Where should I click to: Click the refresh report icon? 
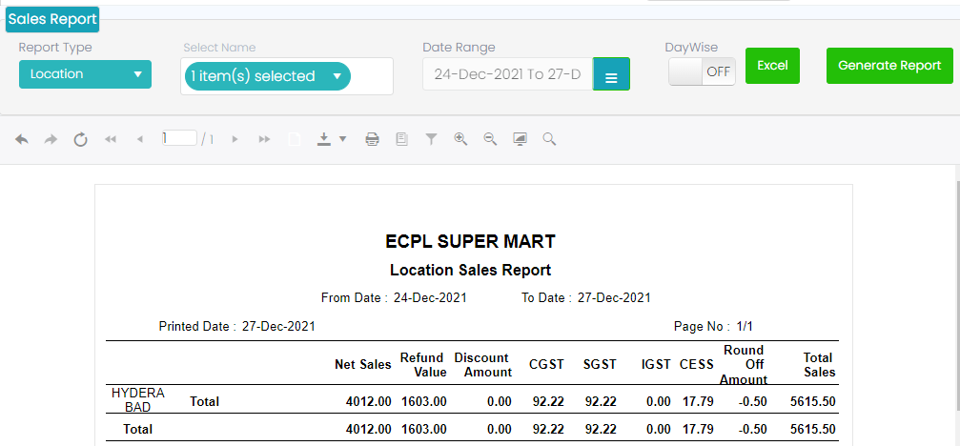[81, 139]
